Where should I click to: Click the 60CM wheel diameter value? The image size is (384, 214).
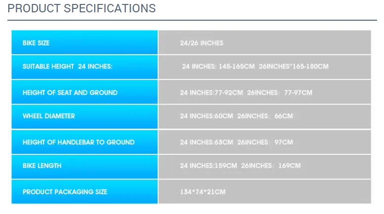tap(224, 116)
